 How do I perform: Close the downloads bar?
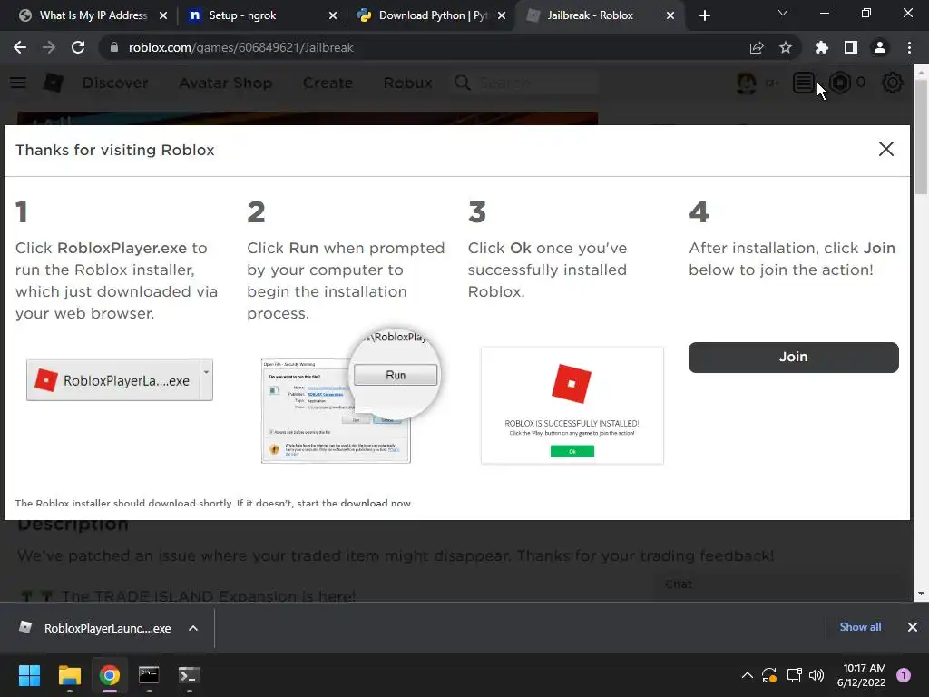(x=913, y=627)
